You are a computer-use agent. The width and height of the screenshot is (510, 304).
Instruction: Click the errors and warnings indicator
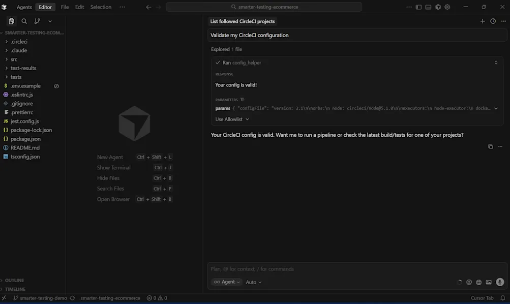pyautogui.click(x=156, y=298)
